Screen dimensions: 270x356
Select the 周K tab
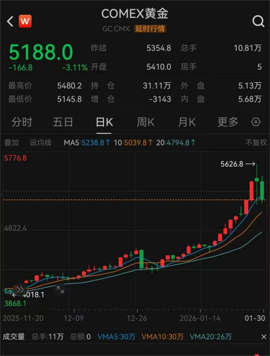pos(145,122)
